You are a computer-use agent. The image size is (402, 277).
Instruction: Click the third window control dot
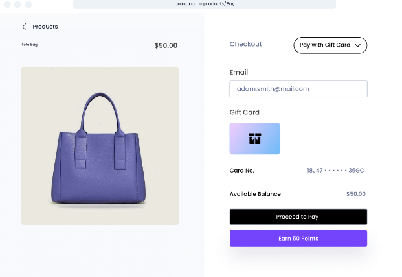pos(28,5)
